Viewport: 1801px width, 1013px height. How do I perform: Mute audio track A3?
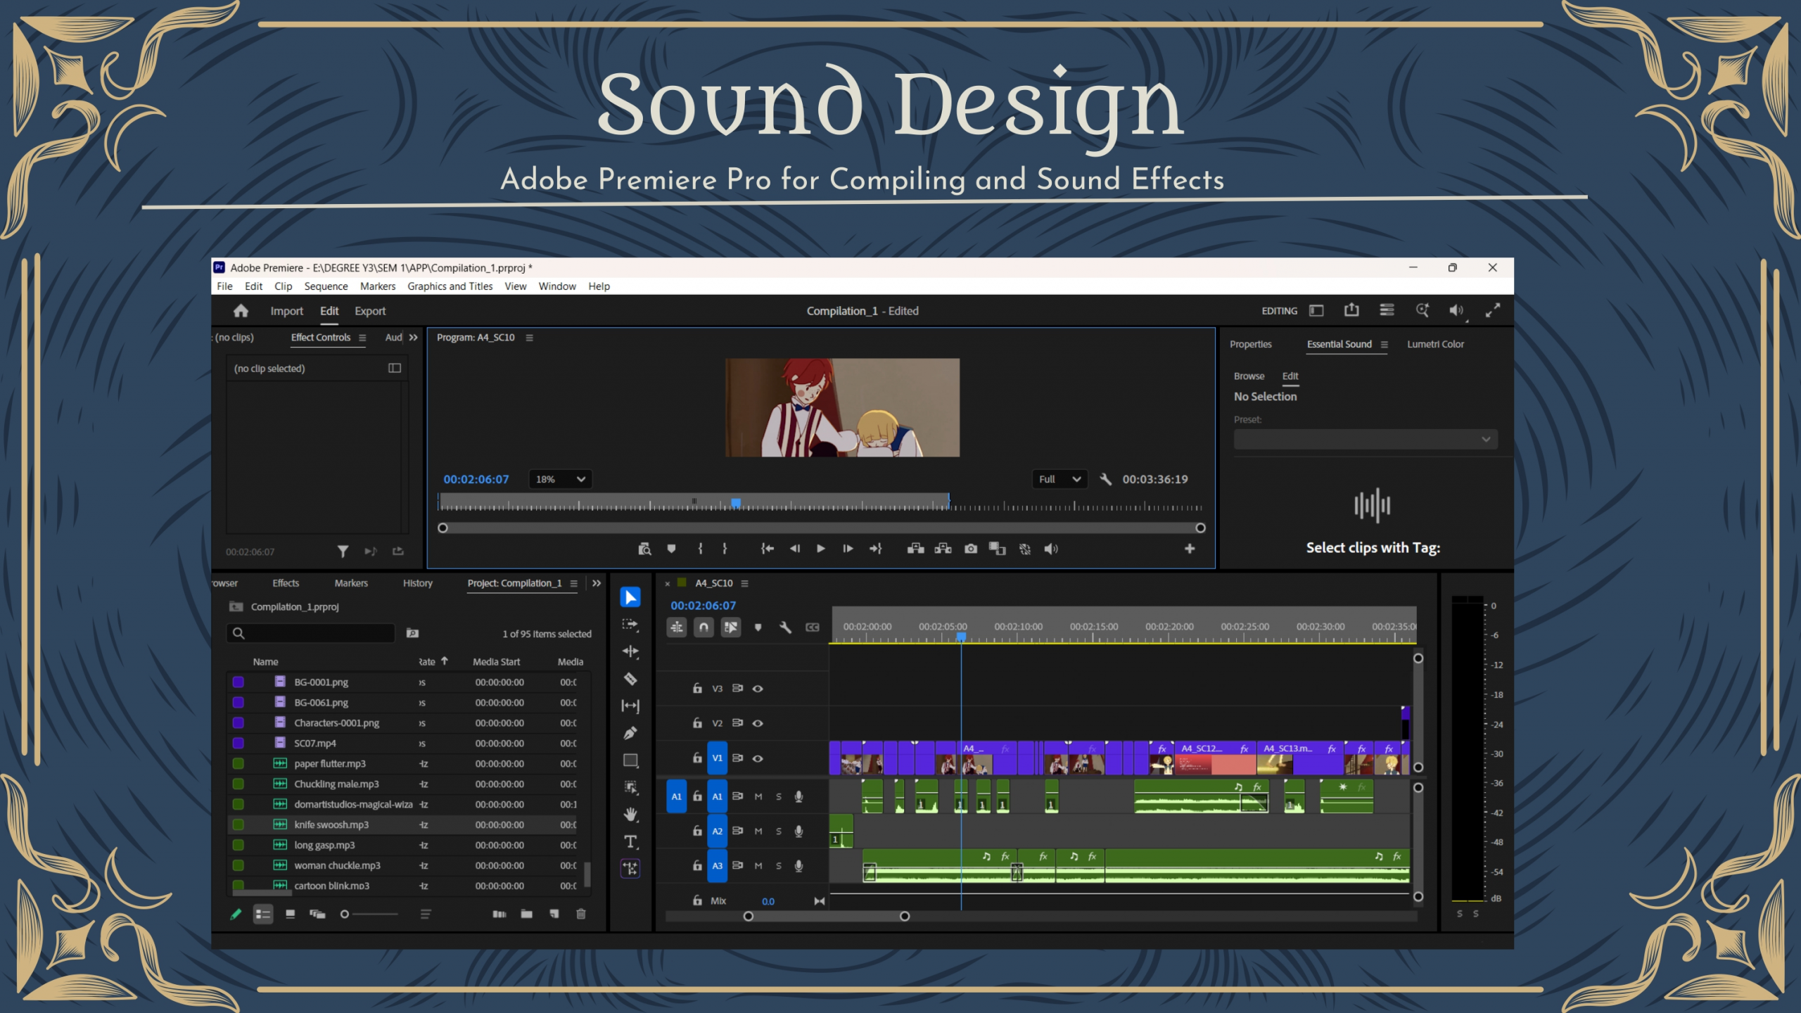click(758, 866)
